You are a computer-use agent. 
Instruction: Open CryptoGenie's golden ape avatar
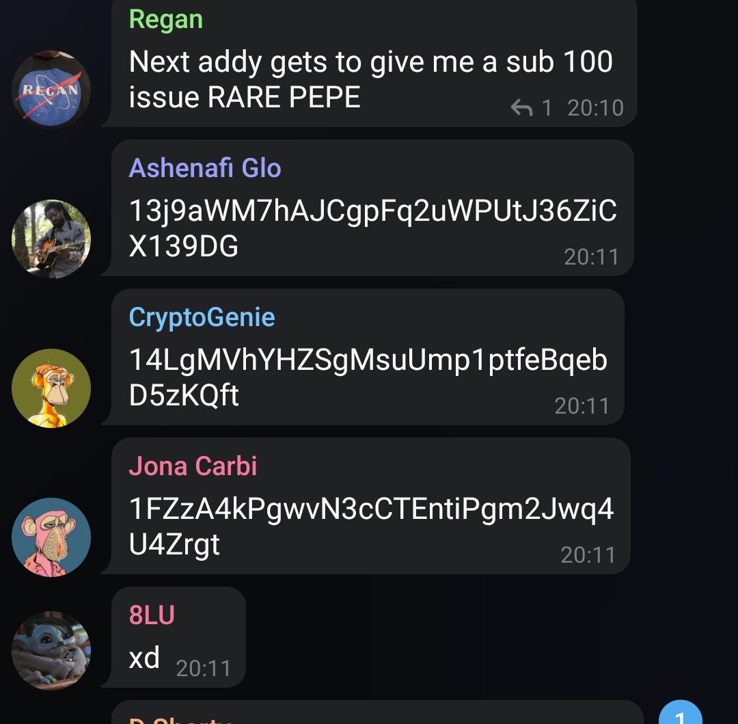coord(51,388)
